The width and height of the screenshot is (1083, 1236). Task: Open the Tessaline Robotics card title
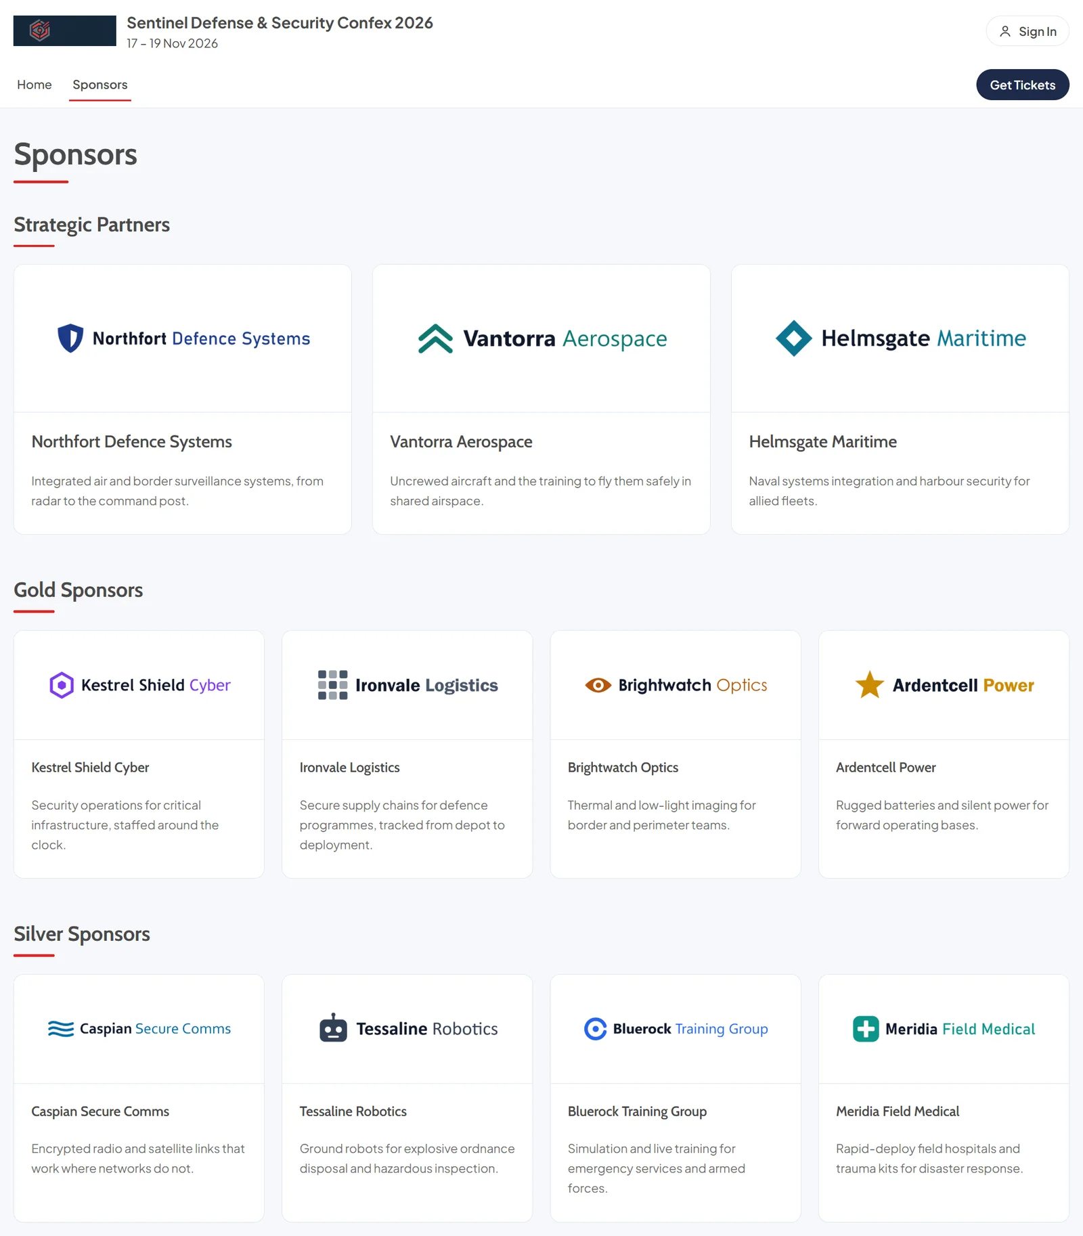pyautogui.click(x=353, y=1111)
